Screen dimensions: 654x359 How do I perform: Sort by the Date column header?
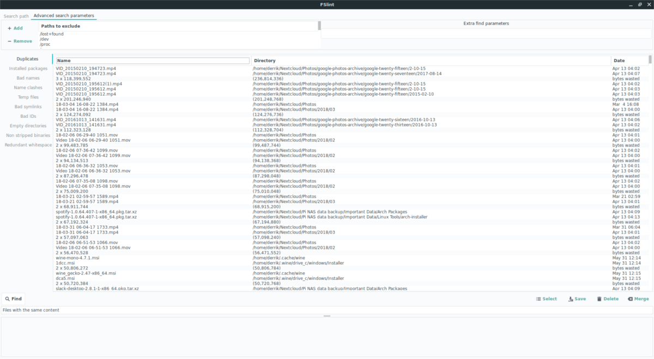(629, 61)
